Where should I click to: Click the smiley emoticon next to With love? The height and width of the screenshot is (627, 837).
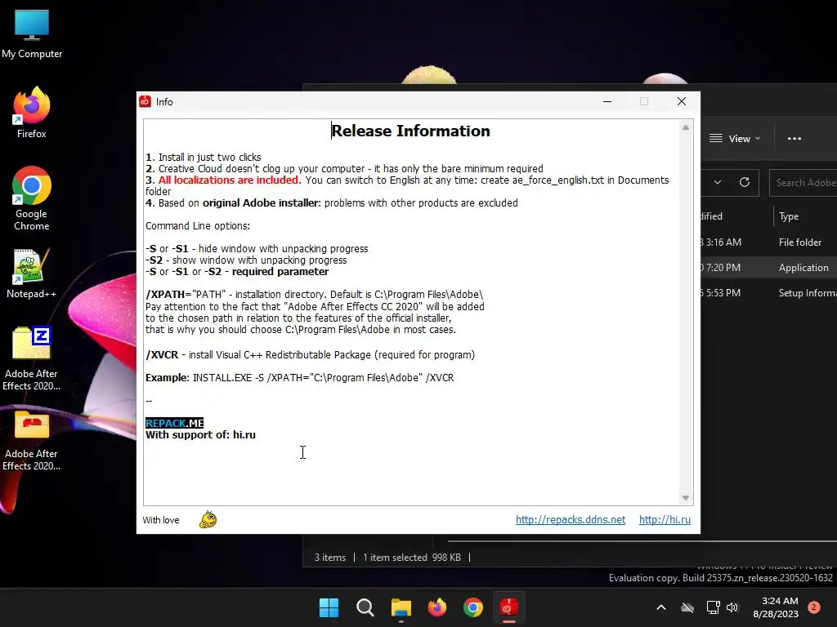(208, 519)
